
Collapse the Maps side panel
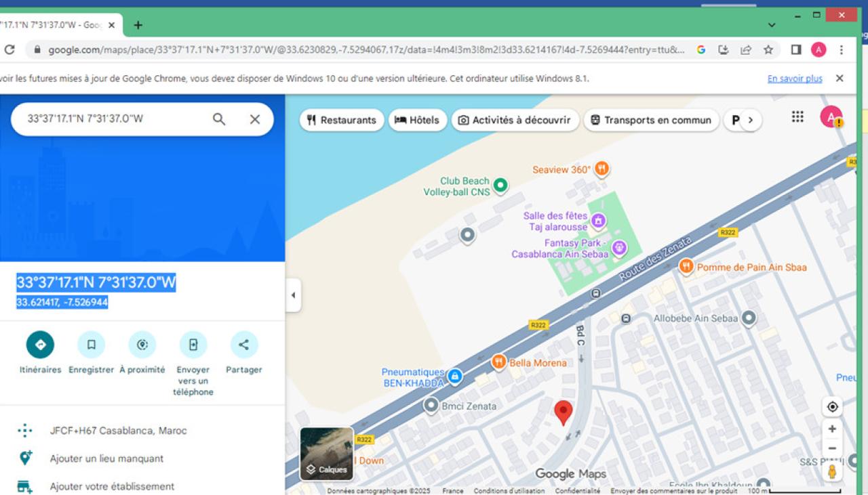(x=293, y=295)
